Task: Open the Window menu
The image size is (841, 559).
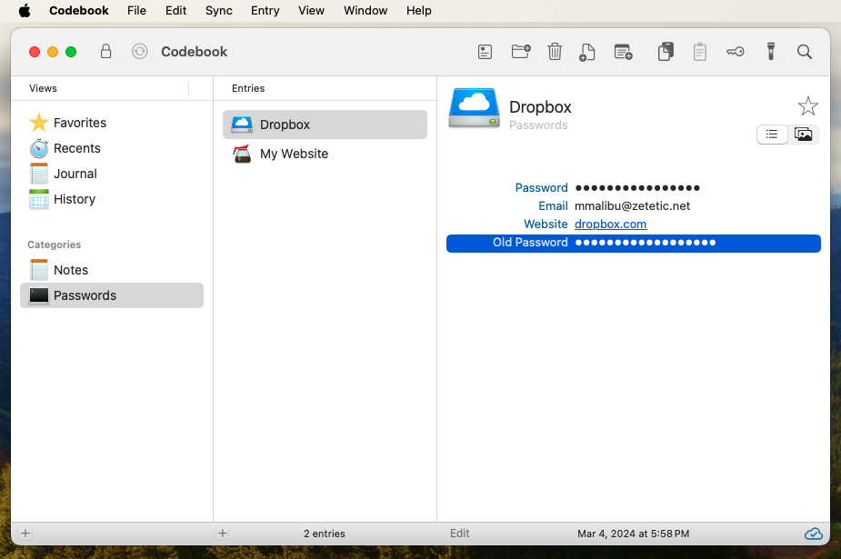Action: click(x=365, y=11)
